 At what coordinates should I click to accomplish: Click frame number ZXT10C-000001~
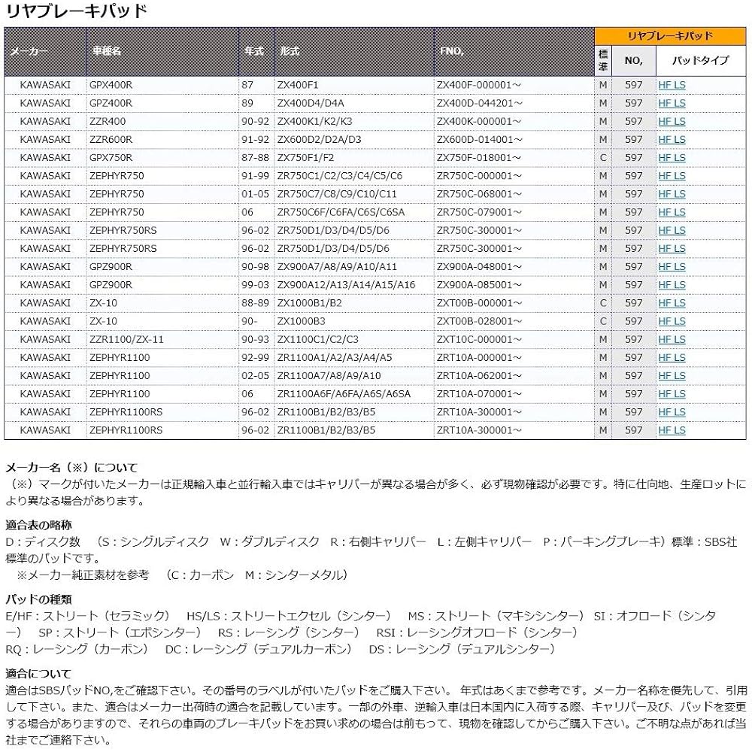[478, 340]
